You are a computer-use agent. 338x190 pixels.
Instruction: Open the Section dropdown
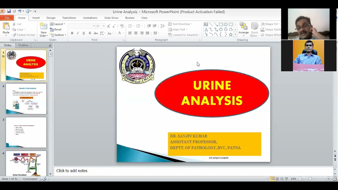[x=58, y=35]
